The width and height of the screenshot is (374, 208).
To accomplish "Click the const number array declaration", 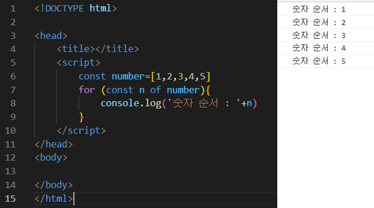I will click(144, 76).
